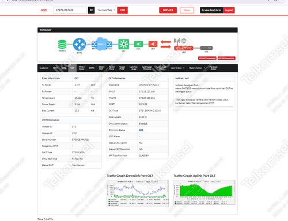Image resolution: width=288 pixels, height=221 pixels.
Task: Click the SFP Type CLASS B+ value
Action: pyautogui.click(x=144, y=156)
